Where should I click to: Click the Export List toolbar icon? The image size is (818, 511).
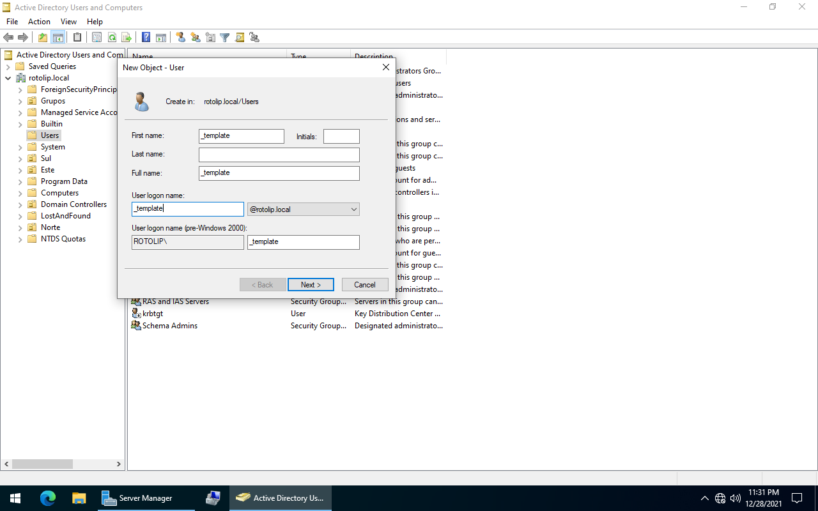point(127,38)
